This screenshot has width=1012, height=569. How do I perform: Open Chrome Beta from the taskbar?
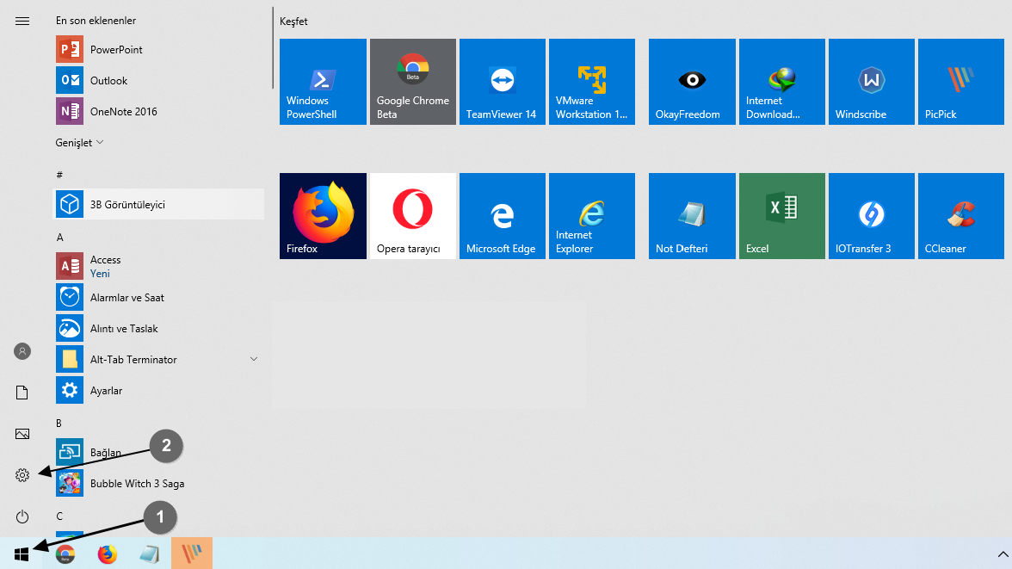click(65, 554)
